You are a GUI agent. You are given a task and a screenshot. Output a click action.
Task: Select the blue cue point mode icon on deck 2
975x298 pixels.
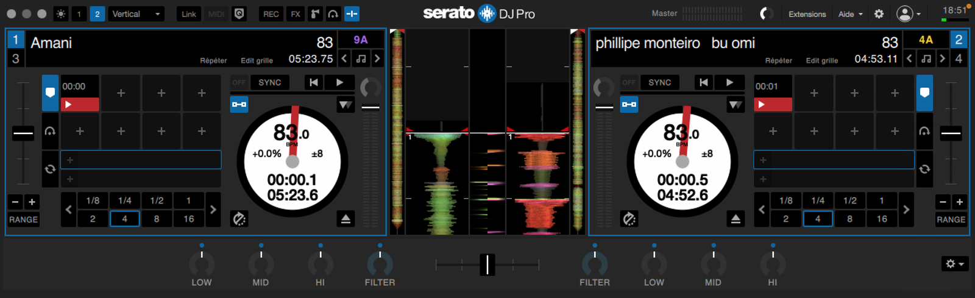point(924,93)
